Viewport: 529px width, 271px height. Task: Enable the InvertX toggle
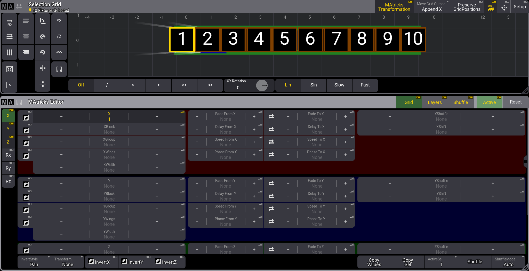[x=101, y=262]
